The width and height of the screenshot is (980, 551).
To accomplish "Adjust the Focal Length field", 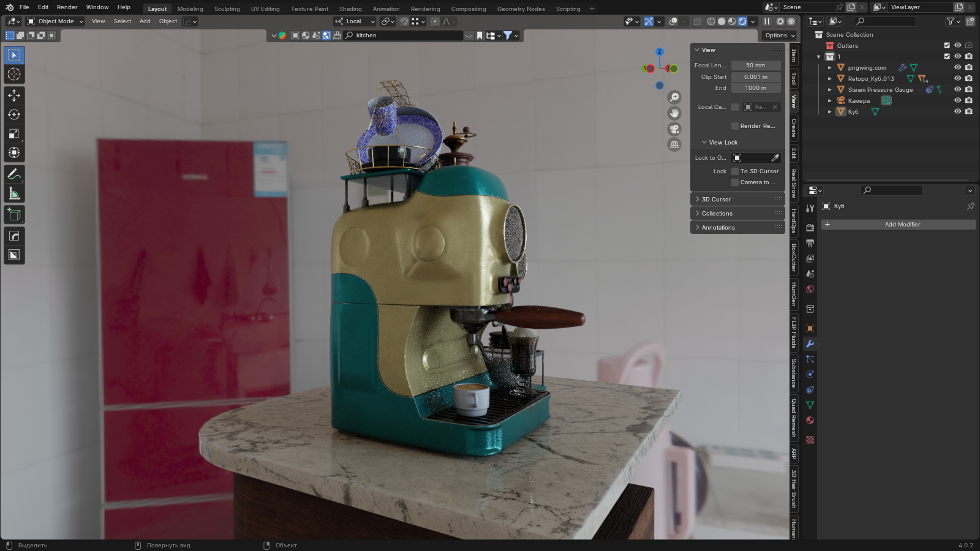I will 755,66.
